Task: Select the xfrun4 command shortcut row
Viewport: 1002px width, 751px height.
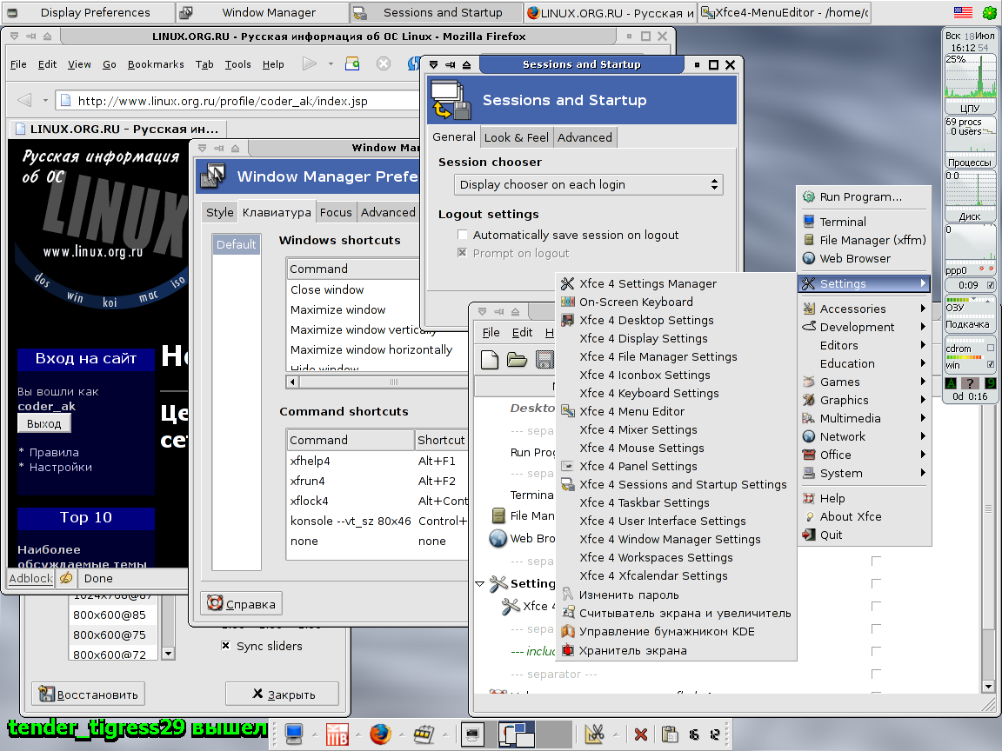Action: 377,481
